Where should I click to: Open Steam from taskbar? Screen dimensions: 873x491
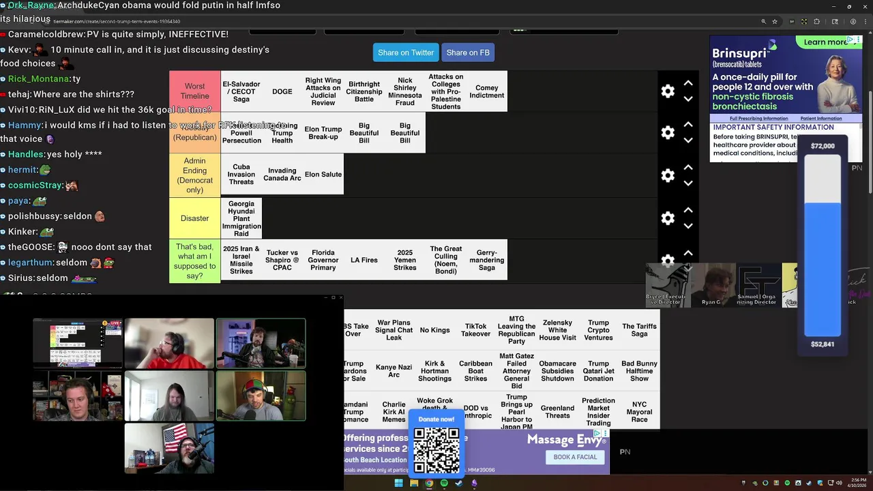tap(459, 483)
